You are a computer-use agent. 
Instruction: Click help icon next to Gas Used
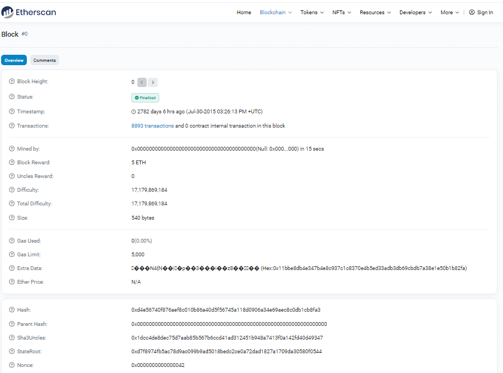tap(12, 241)
